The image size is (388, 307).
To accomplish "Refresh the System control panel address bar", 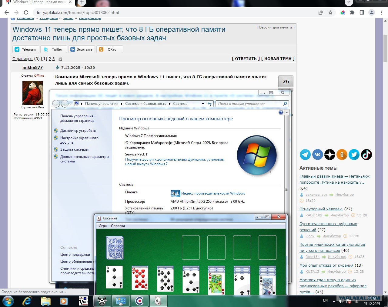I will click(210, 104).
